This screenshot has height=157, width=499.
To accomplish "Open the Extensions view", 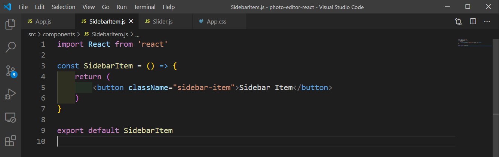I will (x=10, y=141).
